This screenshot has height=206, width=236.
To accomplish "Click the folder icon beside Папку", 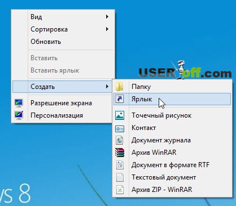I will pyautogui.click(x=119, y=87).
